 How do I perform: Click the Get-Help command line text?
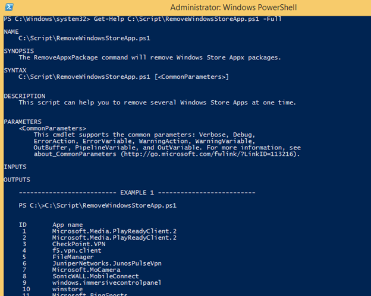click(x=143, y=19)
